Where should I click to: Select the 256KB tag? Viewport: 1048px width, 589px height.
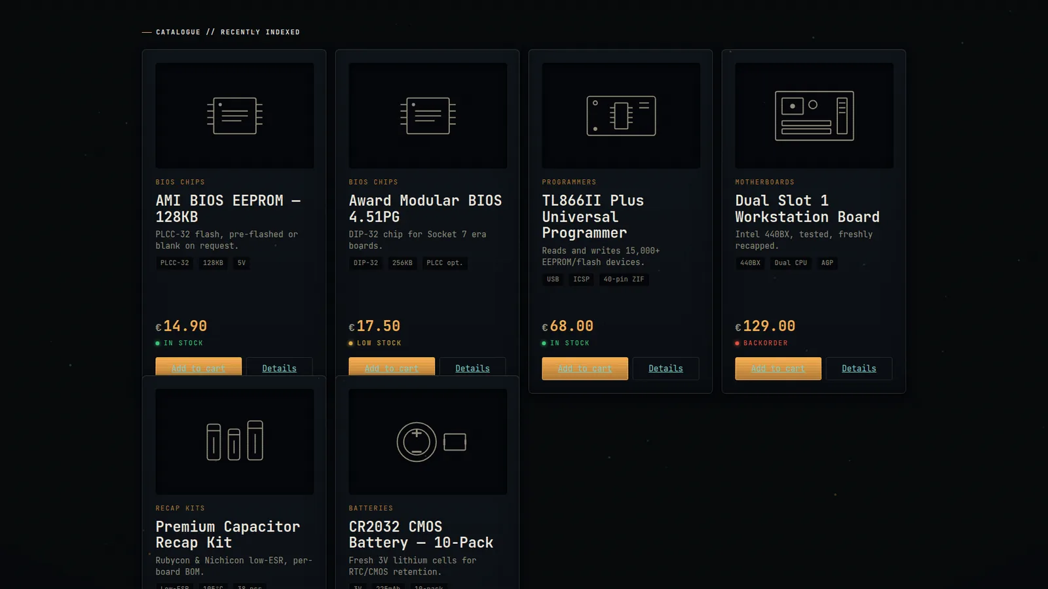[403, 263]
